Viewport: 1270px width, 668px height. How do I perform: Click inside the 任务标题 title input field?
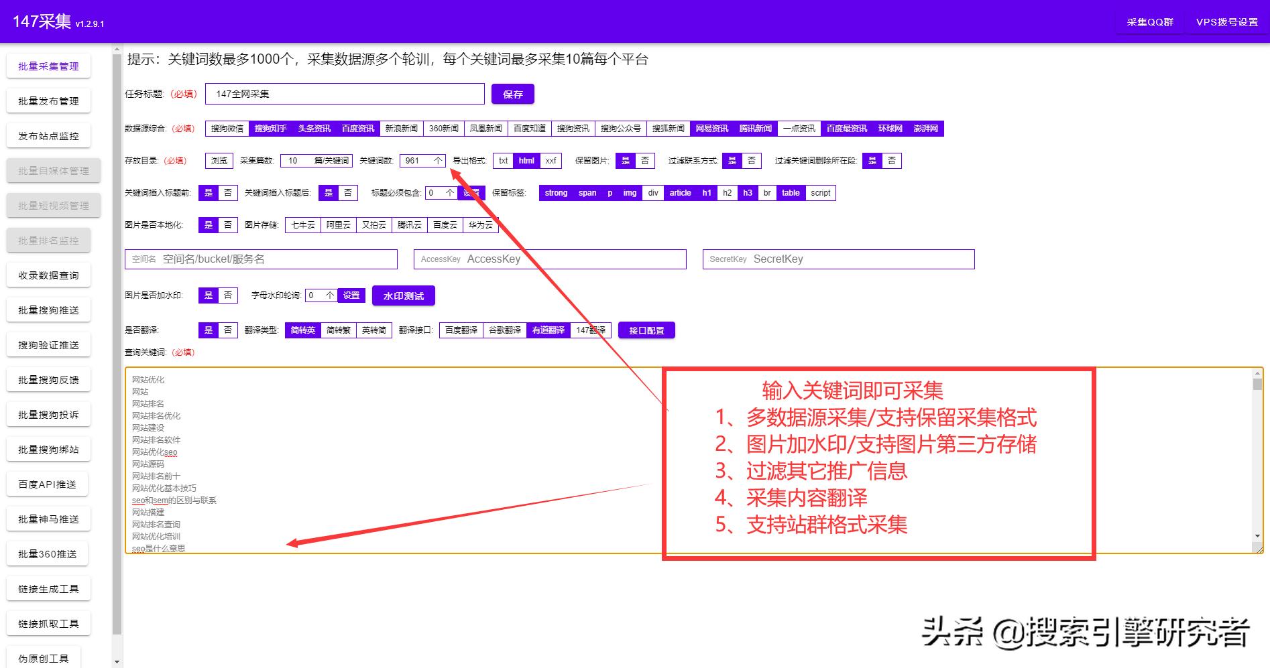[x=345, y=94]
